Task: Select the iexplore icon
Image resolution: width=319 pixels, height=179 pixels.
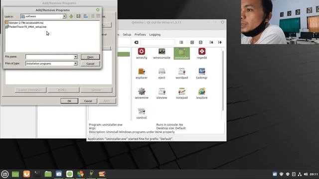Action: click(202, 93)
